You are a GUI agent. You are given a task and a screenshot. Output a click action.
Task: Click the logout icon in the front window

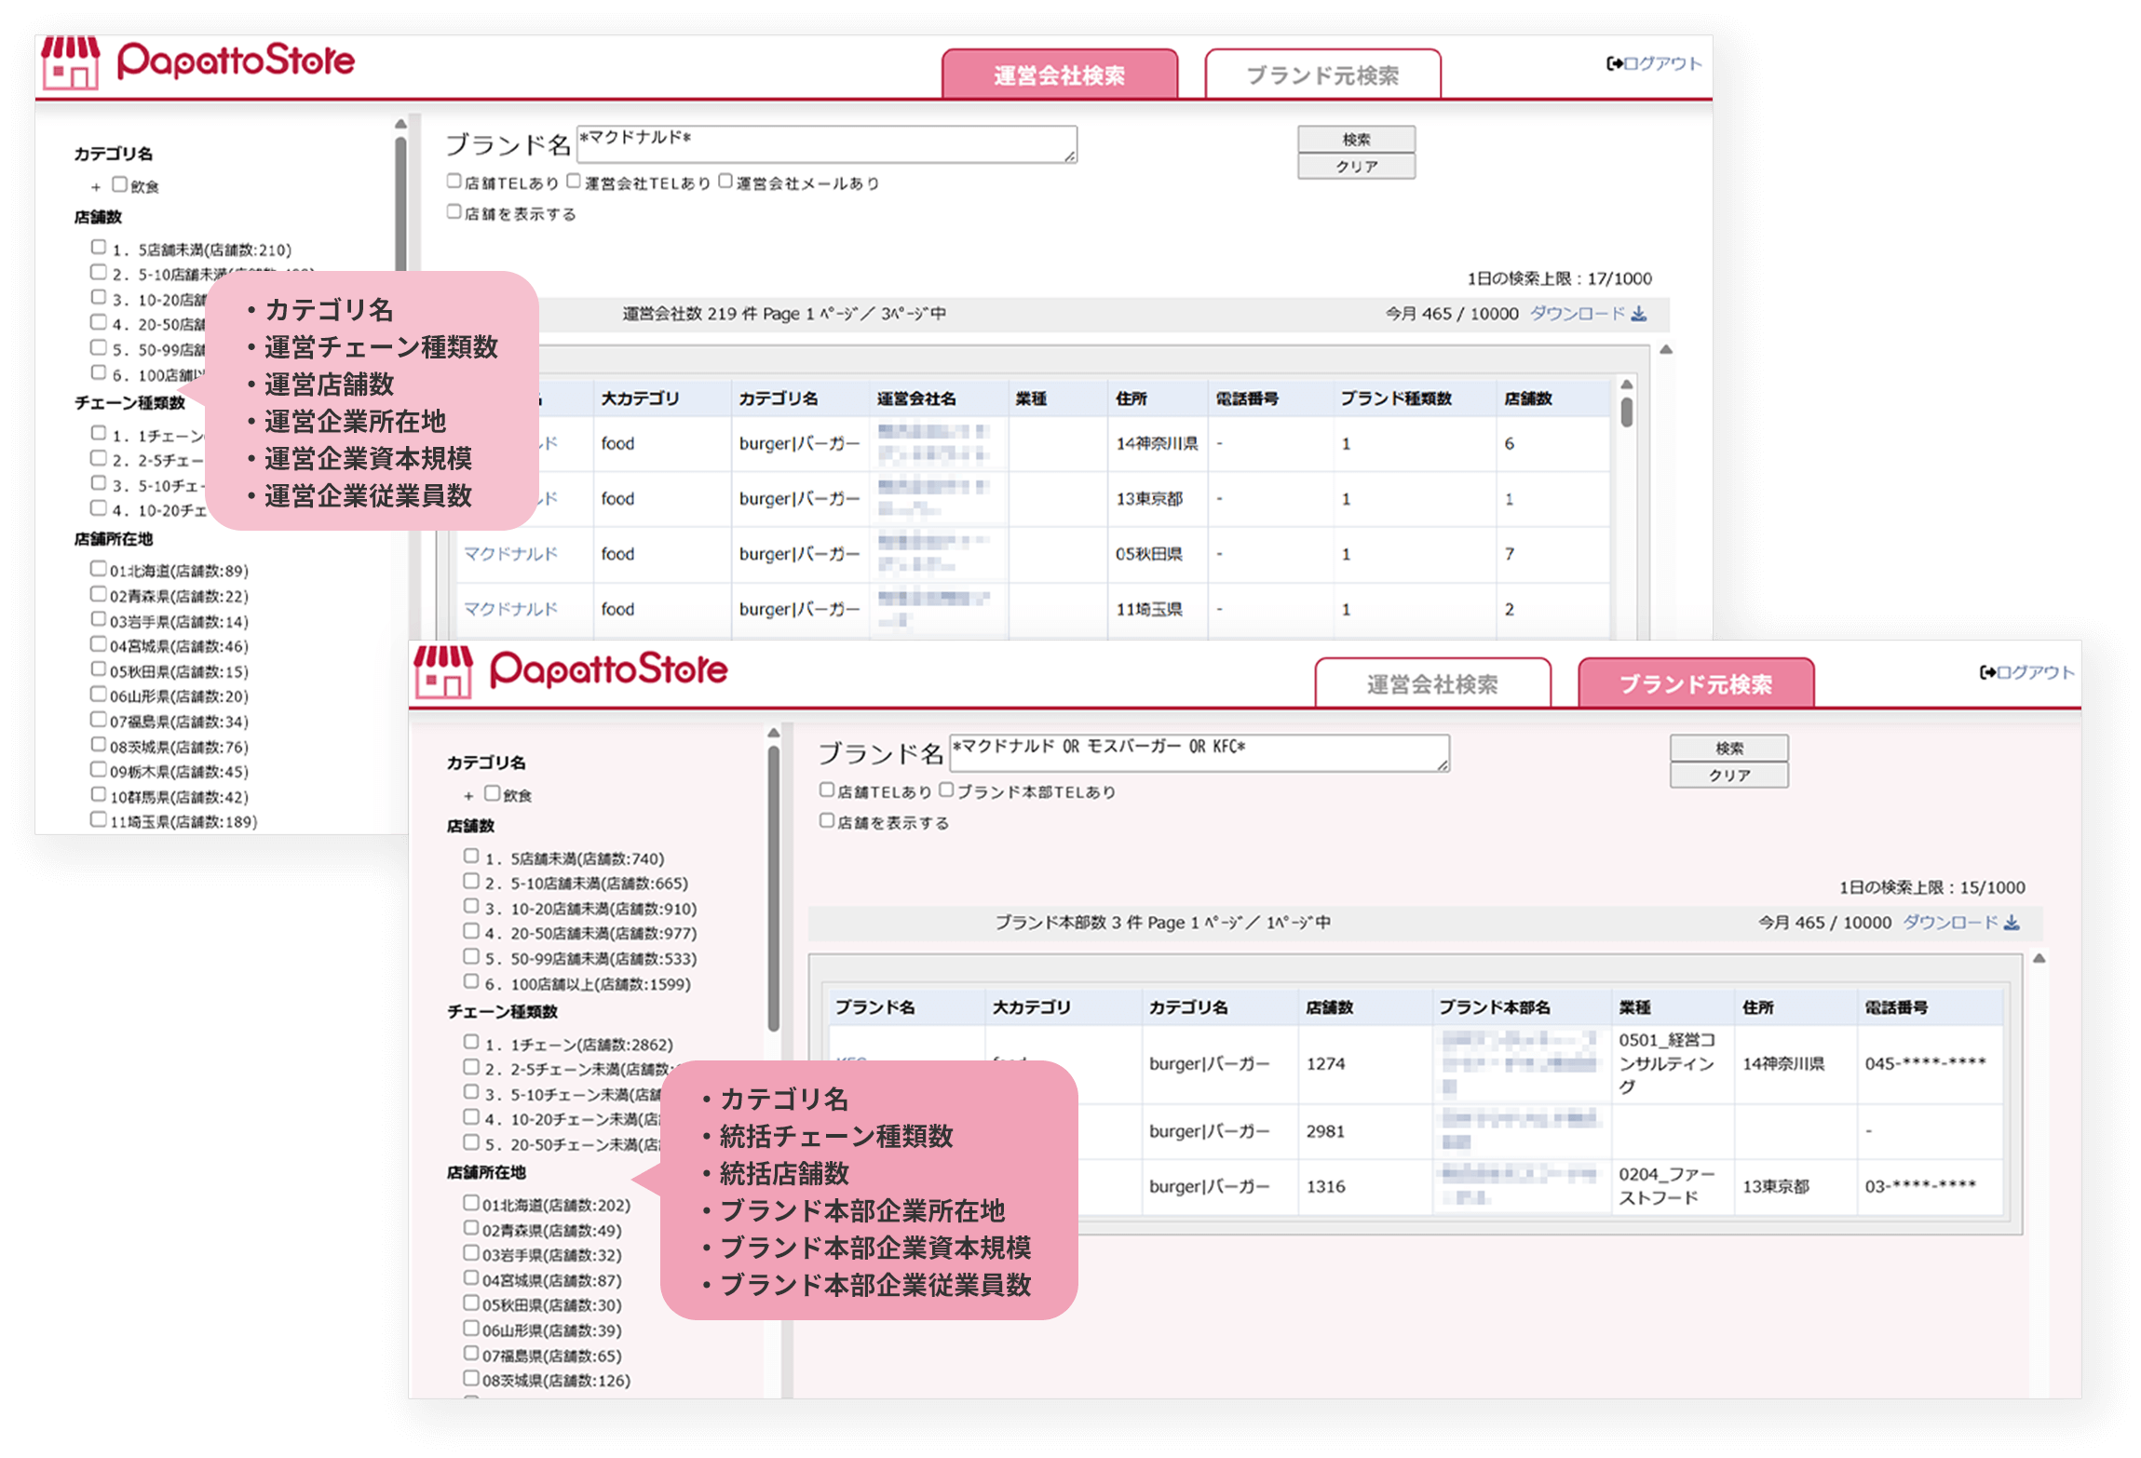tap(1987, 672)
